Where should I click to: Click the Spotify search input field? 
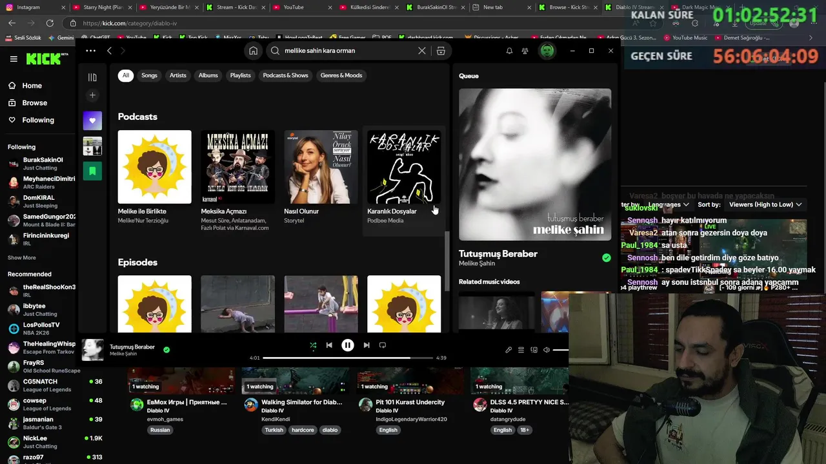tap(348, 50)
